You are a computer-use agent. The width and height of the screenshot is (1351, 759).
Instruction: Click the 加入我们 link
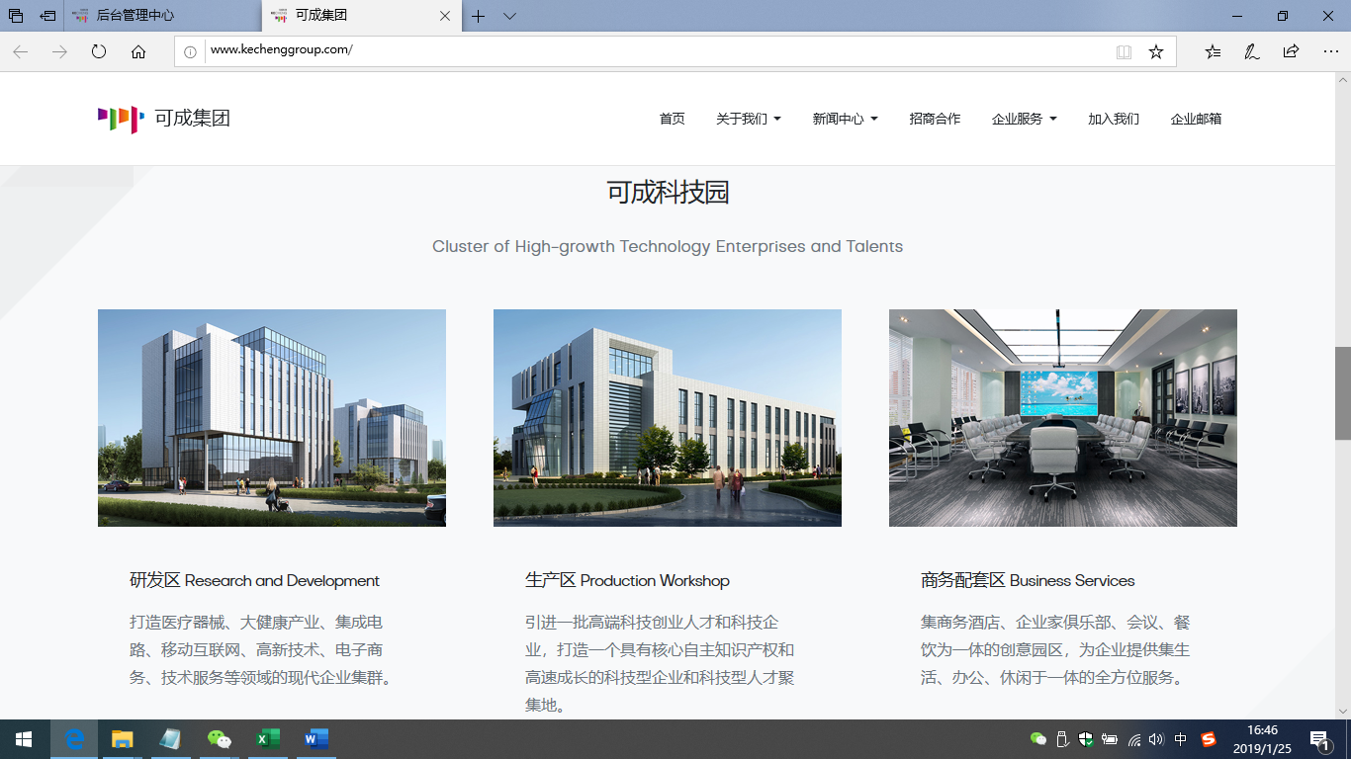[1114, 119]
